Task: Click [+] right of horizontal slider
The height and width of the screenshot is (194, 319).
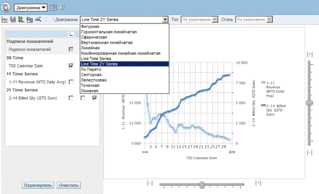Action: tap(258, 183)
